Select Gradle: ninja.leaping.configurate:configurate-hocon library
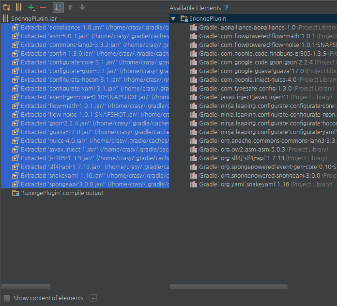This screenshot has height=306, width=337. click(x=263, y=123)
